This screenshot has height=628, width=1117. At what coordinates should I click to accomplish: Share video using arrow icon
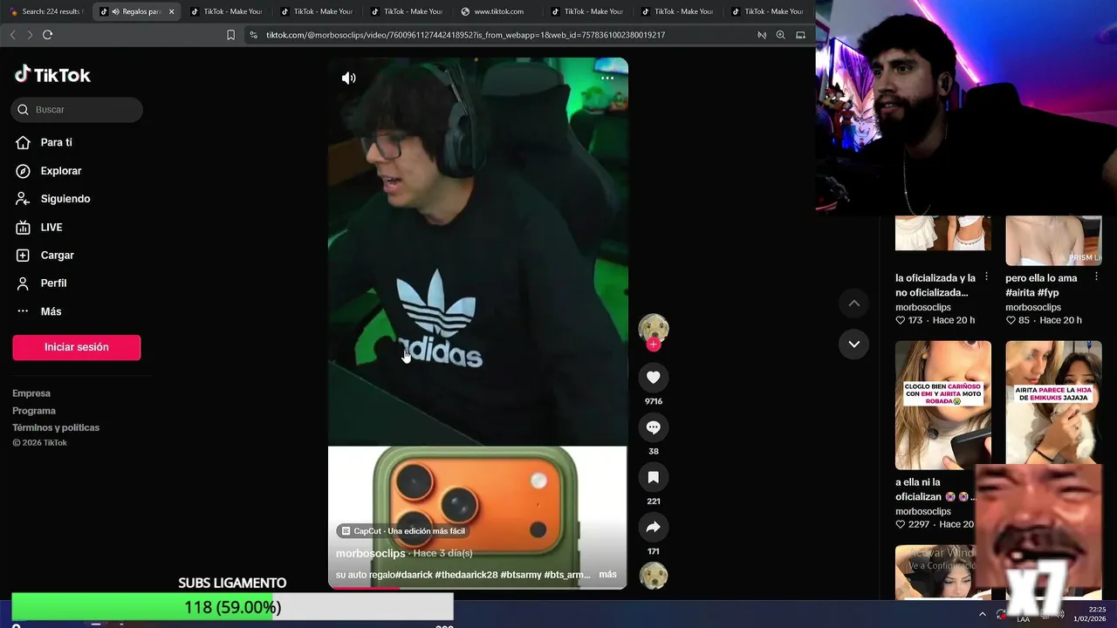click(654, 527)
